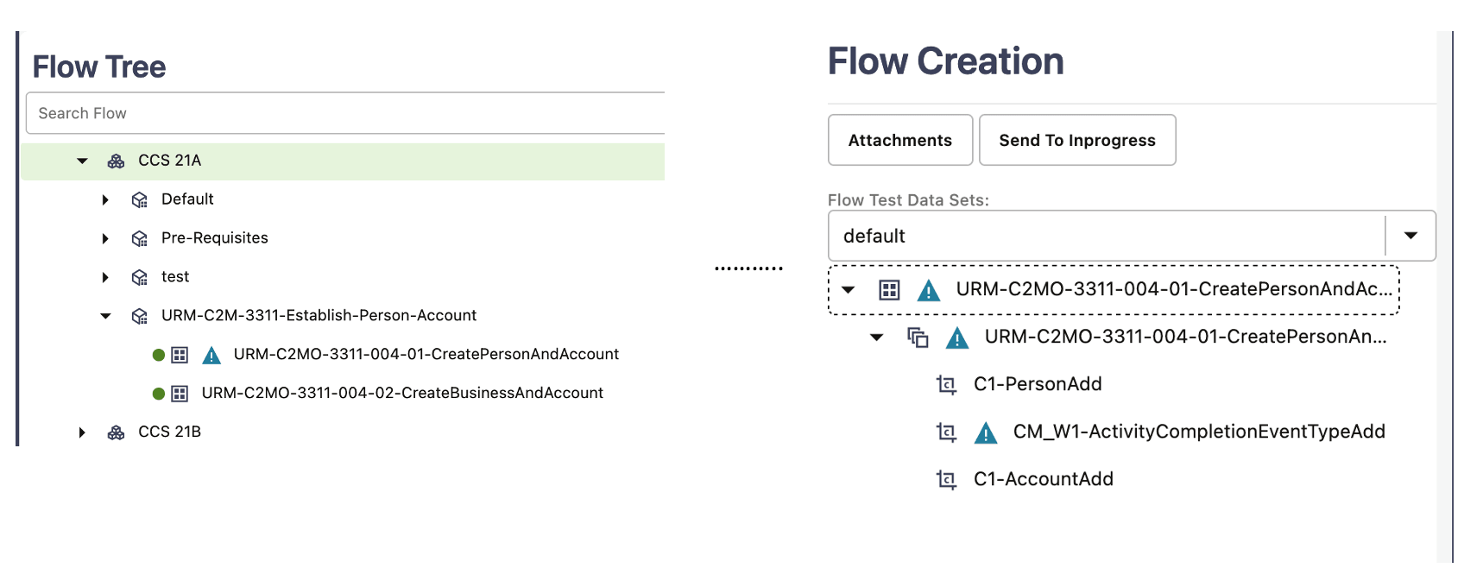Open the Flow Test Data Sets dropdown

[x=1410, y=236]
